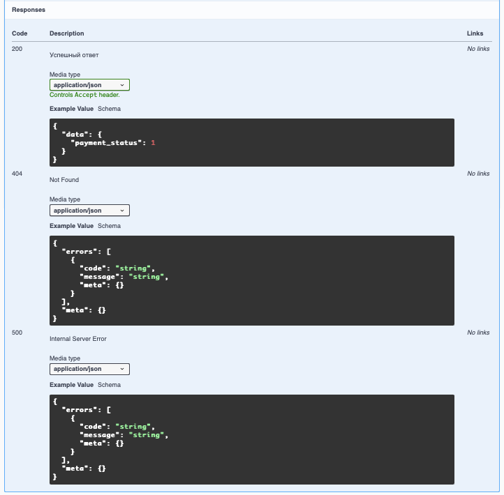The image size is (504, 495).
Task: Select Example Value tab under 404 Not Found
Action: tap(71, 226)
